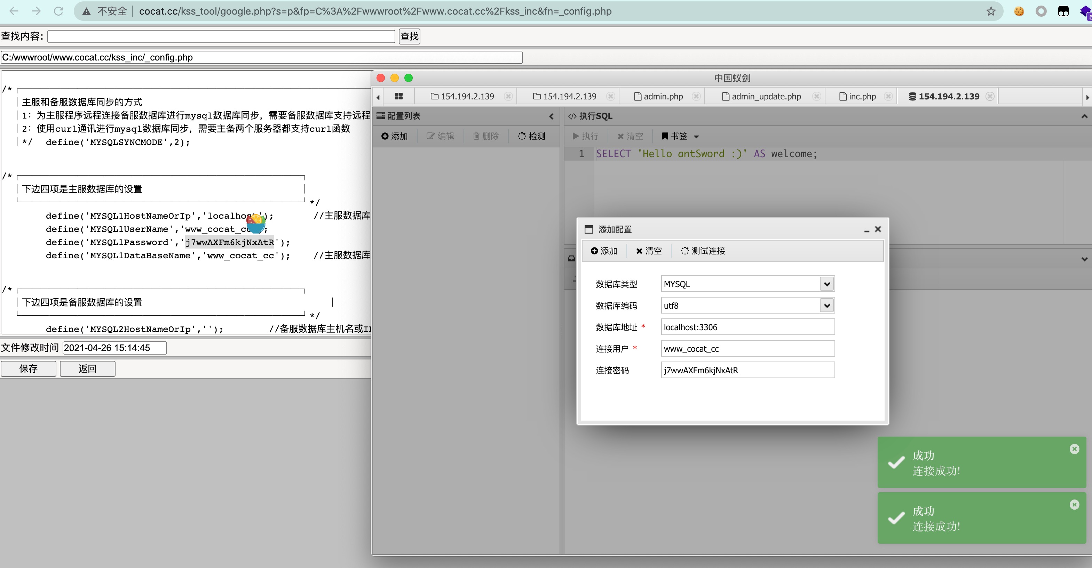This screenshot has width=1092, height=568.
Task: Click the 数据库地址 localhost:3306 field
Action: click(748, 327)
